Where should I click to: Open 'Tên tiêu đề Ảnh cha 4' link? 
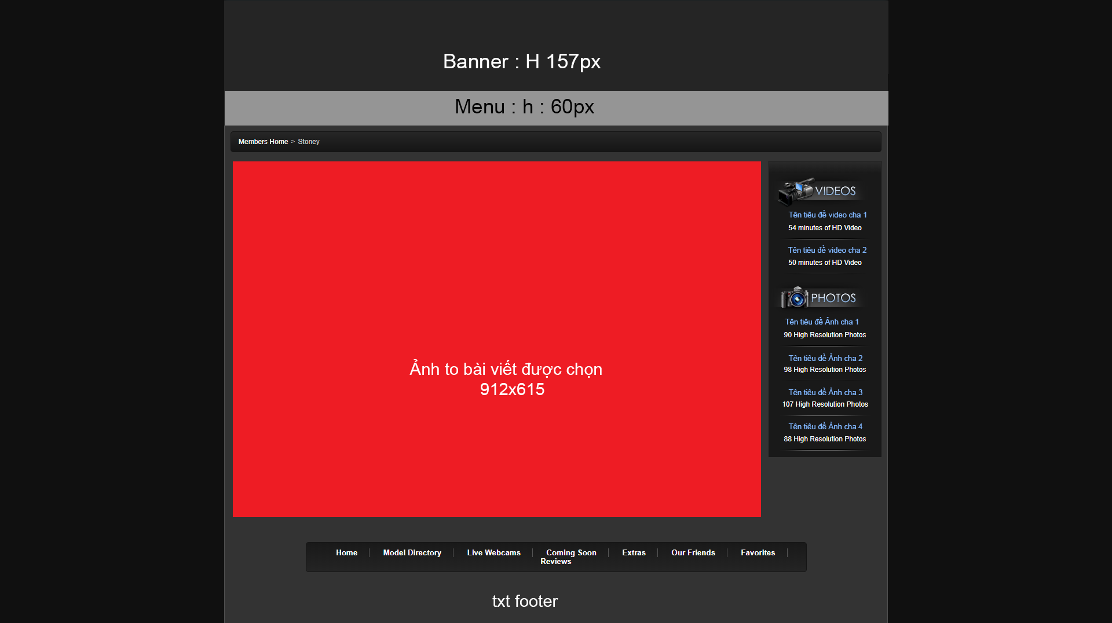coord(825,426)
